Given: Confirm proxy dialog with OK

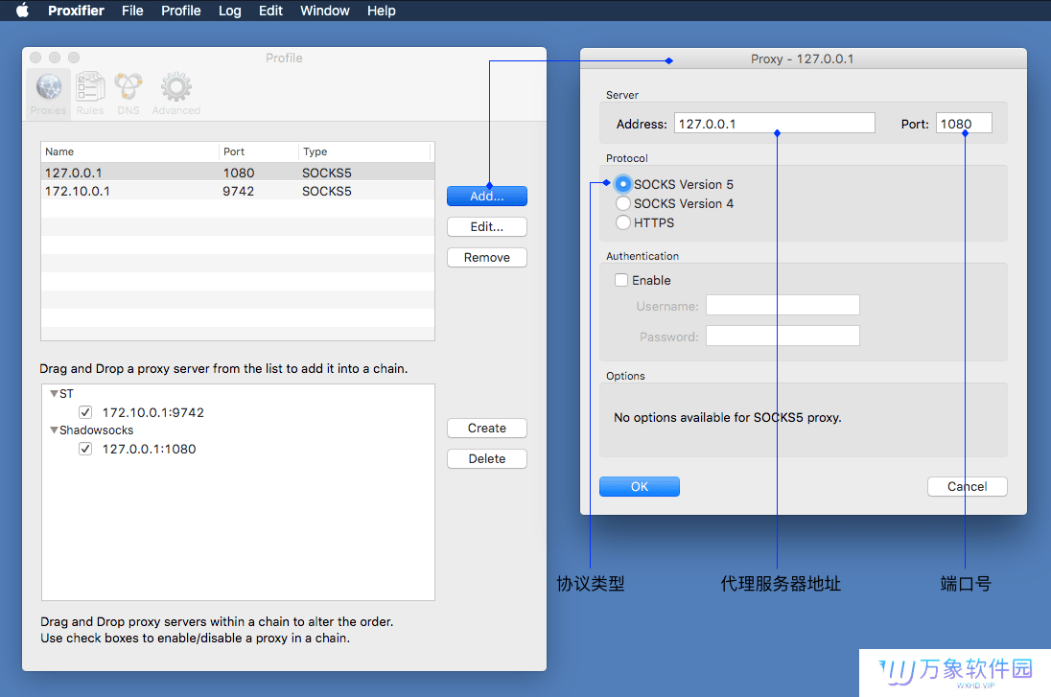Looking at the screenshot, I should [640, 487].
